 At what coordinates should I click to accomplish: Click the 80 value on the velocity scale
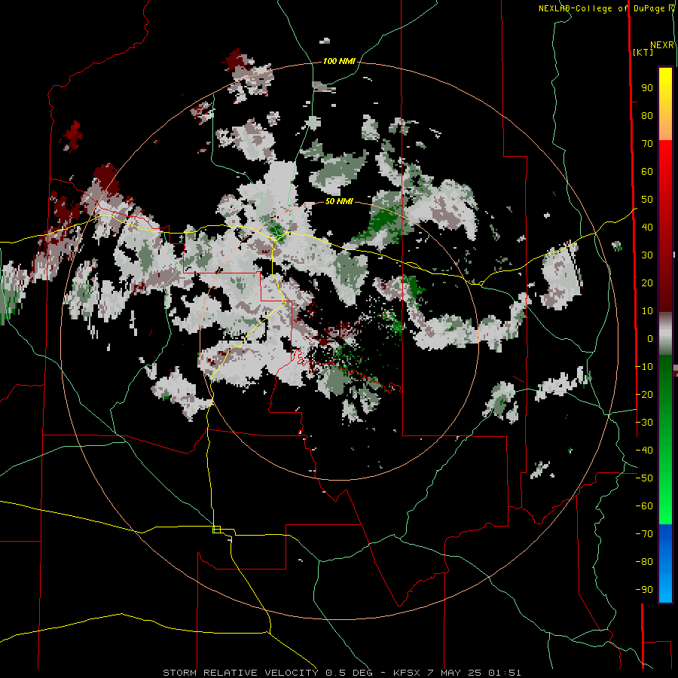click(x=647, y=116)
